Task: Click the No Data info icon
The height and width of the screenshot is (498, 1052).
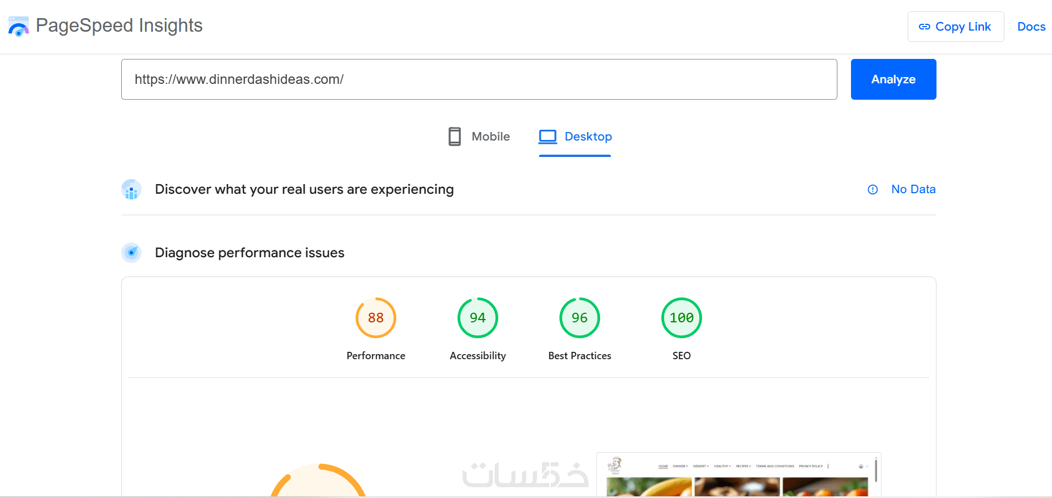Action: [873, 190]
